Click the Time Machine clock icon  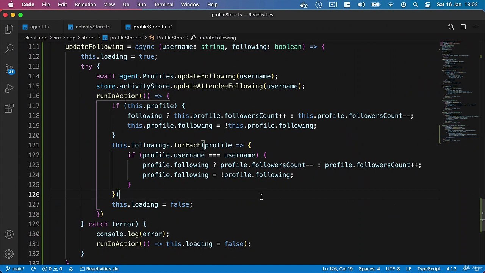319,5
